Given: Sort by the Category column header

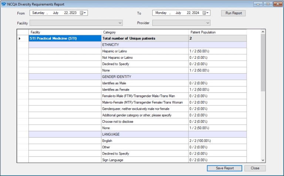Looking at the screenshot, I should (145, 32).
